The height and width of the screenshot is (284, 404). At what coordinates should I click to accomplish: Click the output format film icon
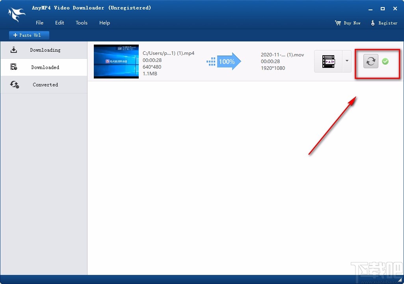328,62
